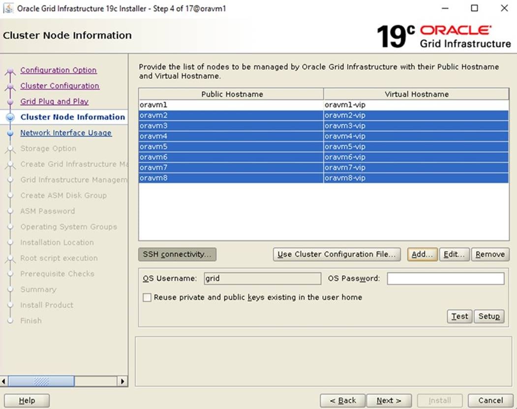Remove the selected nodes
Viewport: 517px width, 409px height.
point(490,254)
